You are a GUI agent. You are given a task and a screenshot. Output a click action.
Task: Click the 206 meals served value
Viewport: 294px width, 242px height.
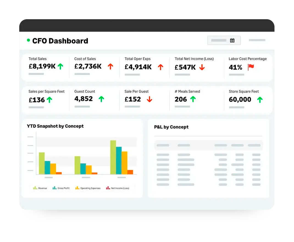click(181, 99)
